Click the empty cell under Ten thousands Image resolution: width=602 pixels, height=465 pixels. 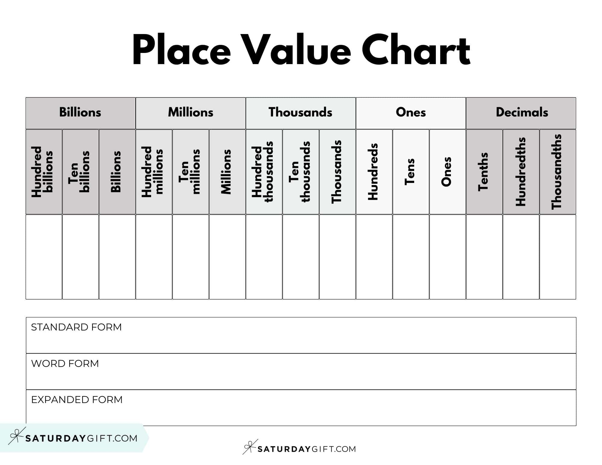(301, 257)
